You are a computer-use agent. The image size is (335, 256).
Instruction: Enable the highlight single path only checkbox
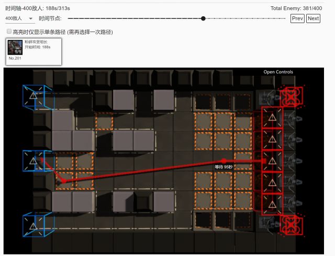(x=9, y=31)
